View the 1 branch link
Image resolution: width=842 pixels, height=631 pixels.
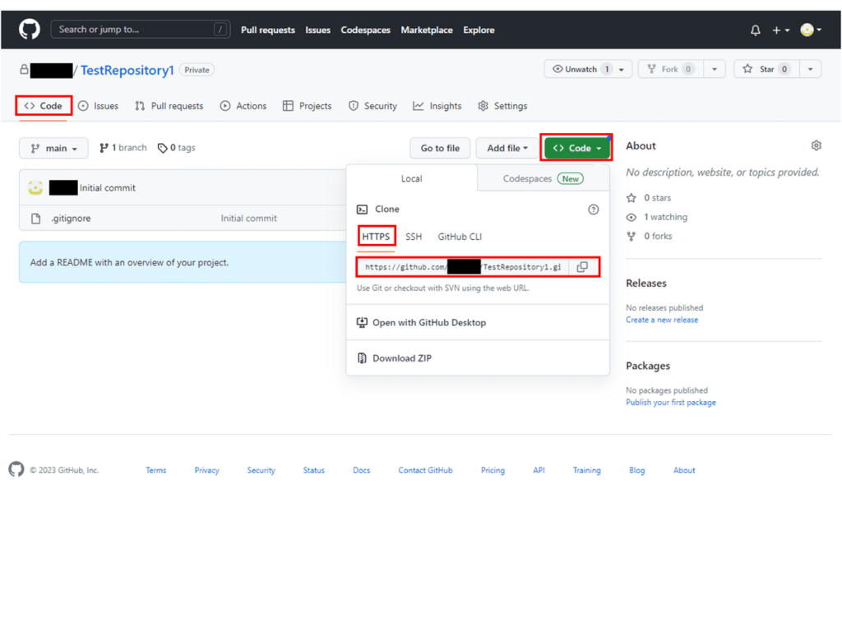[x=123, y=148]
